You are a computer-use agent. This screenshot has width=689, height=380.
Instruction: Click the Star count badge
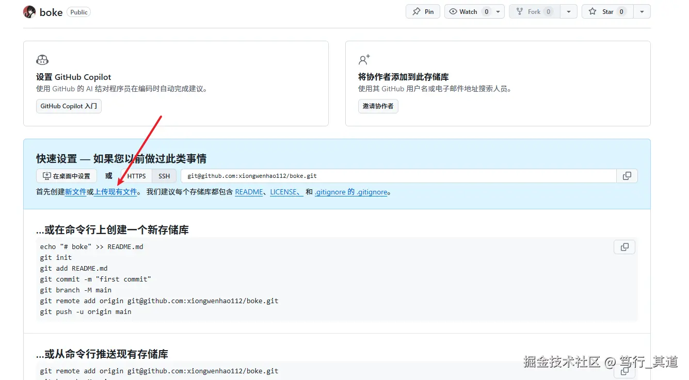click(621, 11)
